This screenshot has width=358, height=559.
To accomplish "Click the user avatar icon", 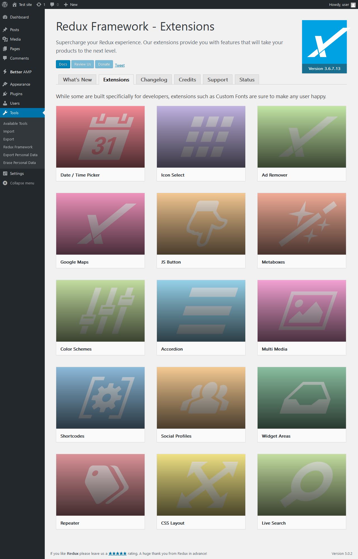I will click(353, 5).
